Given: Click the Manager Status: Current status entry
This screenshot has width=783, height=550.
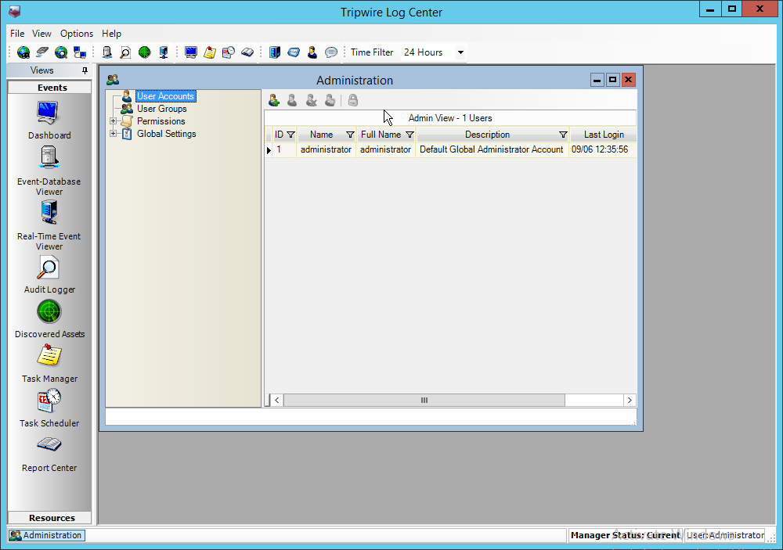Looking at the screenshot, I should pyautogui.click(x=625, y=535).
